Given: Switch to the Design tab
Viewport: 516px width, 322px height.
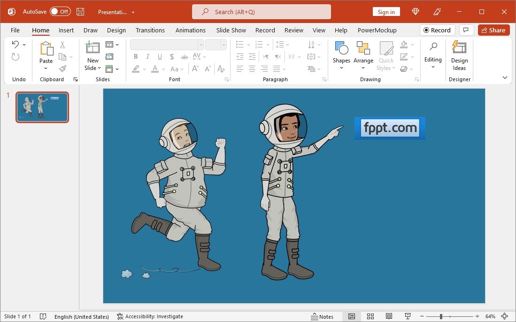Looking at the screenshot, I should tap(116, 30).
